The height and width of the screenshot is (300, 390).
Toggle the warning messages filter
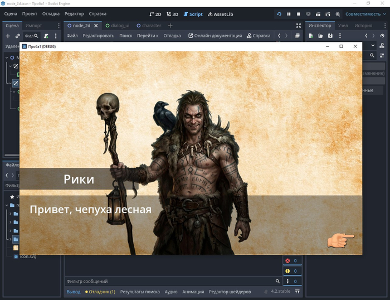tap(291, 271)
